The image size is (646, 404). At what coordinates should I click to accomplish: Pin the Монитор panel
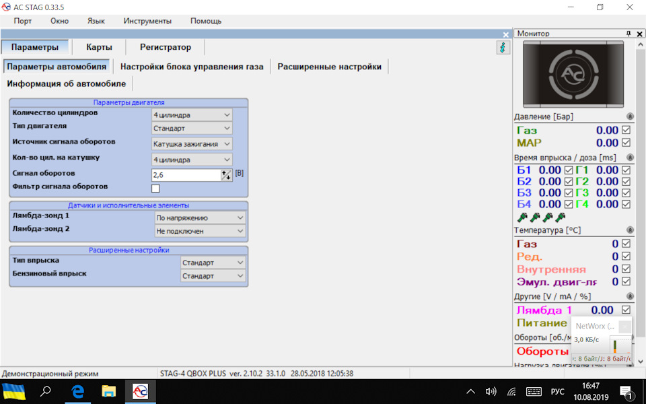629,34
